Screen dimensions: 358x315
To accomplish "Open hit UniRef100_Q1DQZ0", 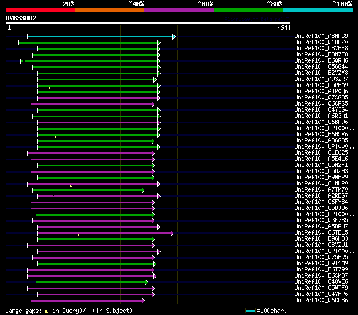I will point(321,42).
